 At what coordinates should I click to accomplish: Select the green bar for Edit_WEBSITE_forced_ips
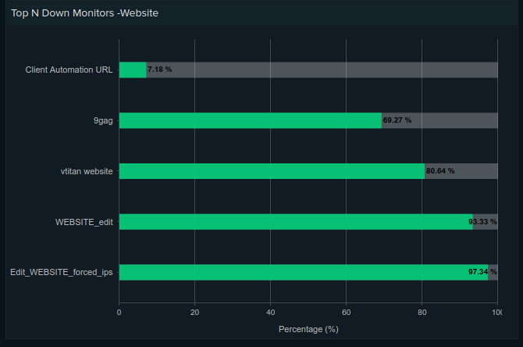point(303,272)
